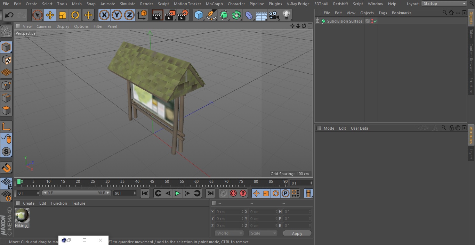This screenshot has height=245, width=475.
Task: Click the Apply button
Action: point(297,233)
